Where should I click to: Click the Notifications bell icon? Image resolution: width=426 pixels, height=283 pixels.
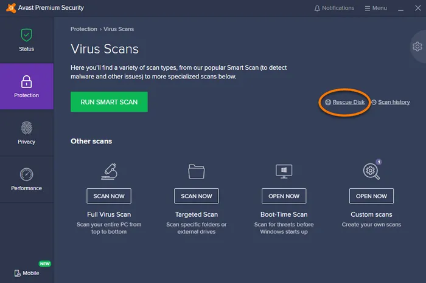tap(317, 9)
